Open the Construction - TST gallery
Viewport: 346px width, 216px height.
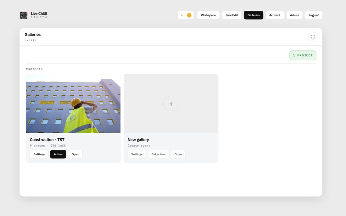(x=75, y=154)
